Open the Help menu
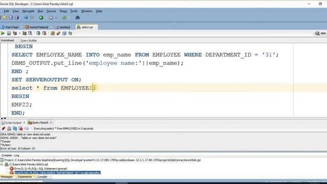 point(99,11)
